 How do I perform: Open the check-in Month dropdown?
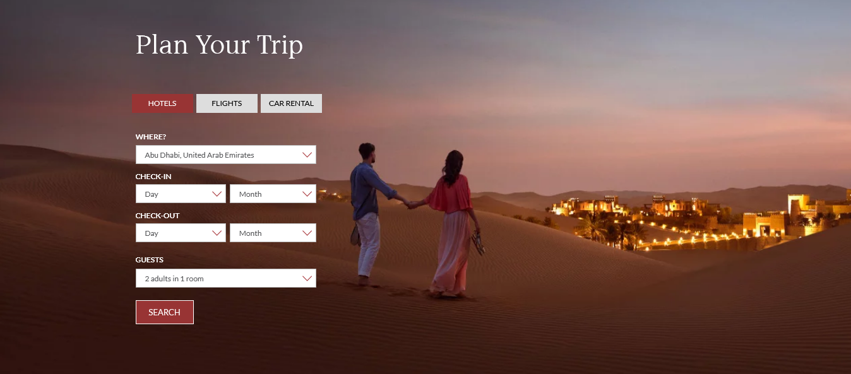coord(273,194)
